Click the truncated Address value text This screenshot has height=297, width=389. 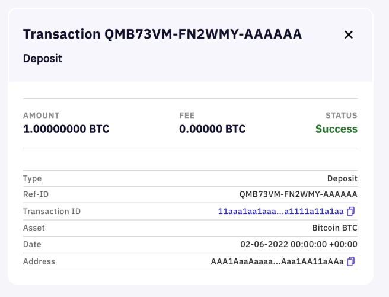tap(277, 261)
